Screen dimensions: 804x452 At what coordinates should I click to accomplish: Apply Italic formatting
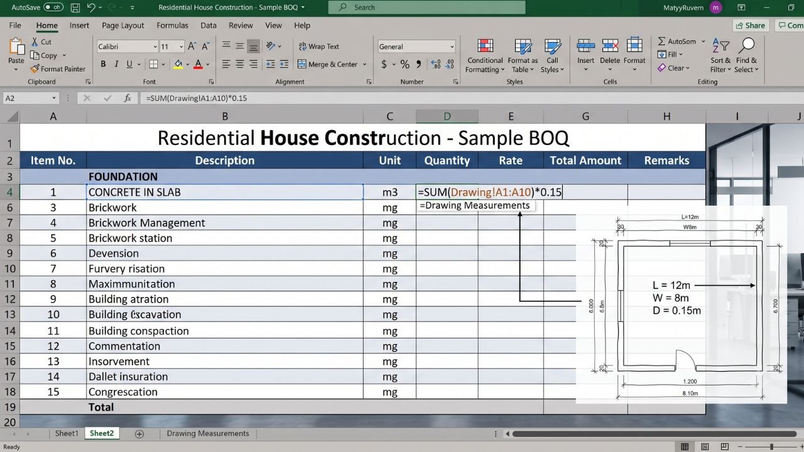click(117, 64)
